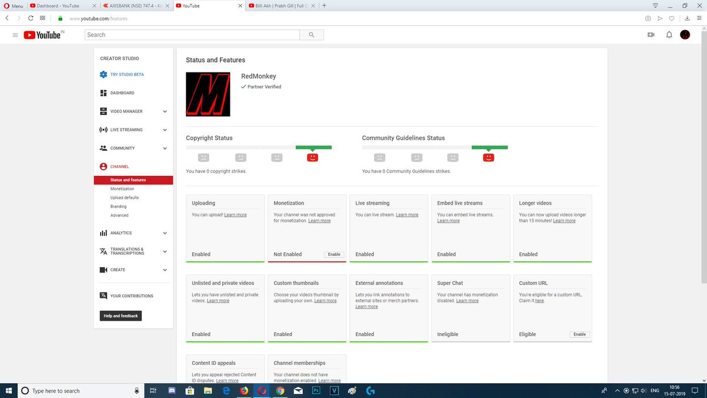Viewport: 707px width, 398px height.
Task: Click the Dashboard grid icon
Action: (x=103, y=93)
